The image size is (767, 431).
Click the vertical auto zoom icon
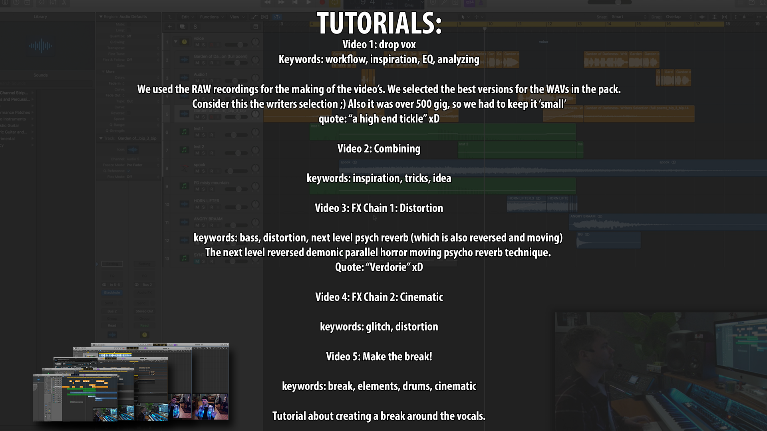714,17
